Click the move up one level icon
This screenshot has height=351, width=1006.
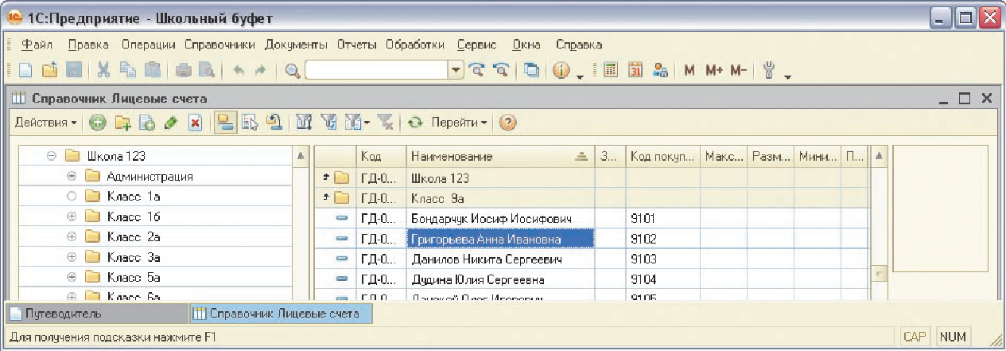pos(273,123)
